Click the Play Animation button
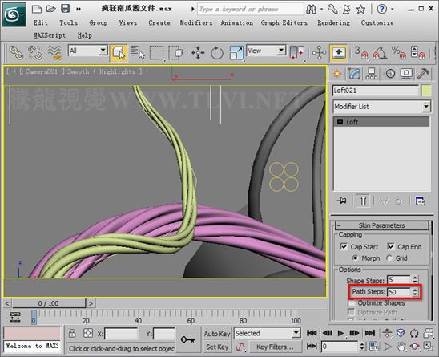Viewport: 439px width, 357px height. click(340, 333)
